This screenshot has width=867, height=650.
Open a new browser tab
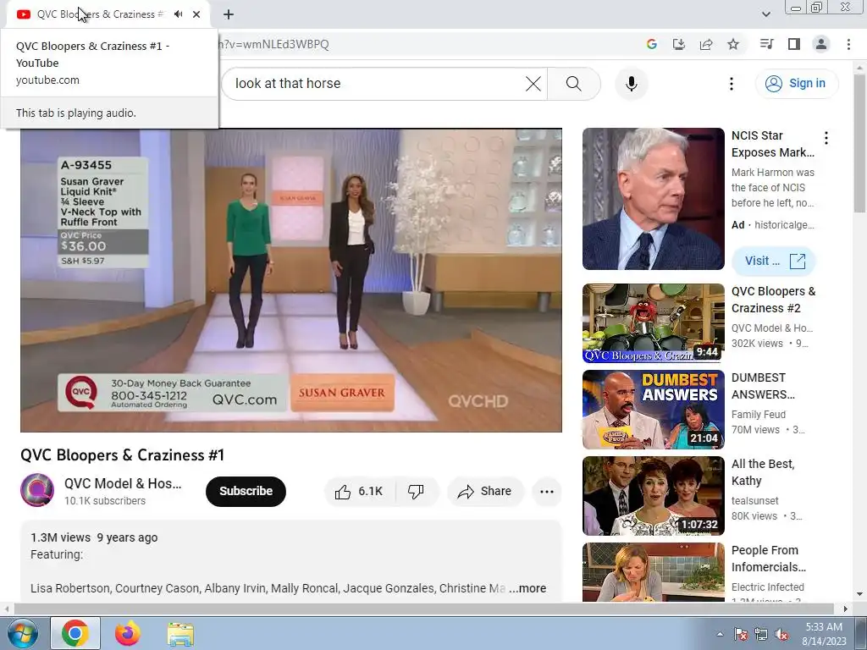[x=229, y=14]
